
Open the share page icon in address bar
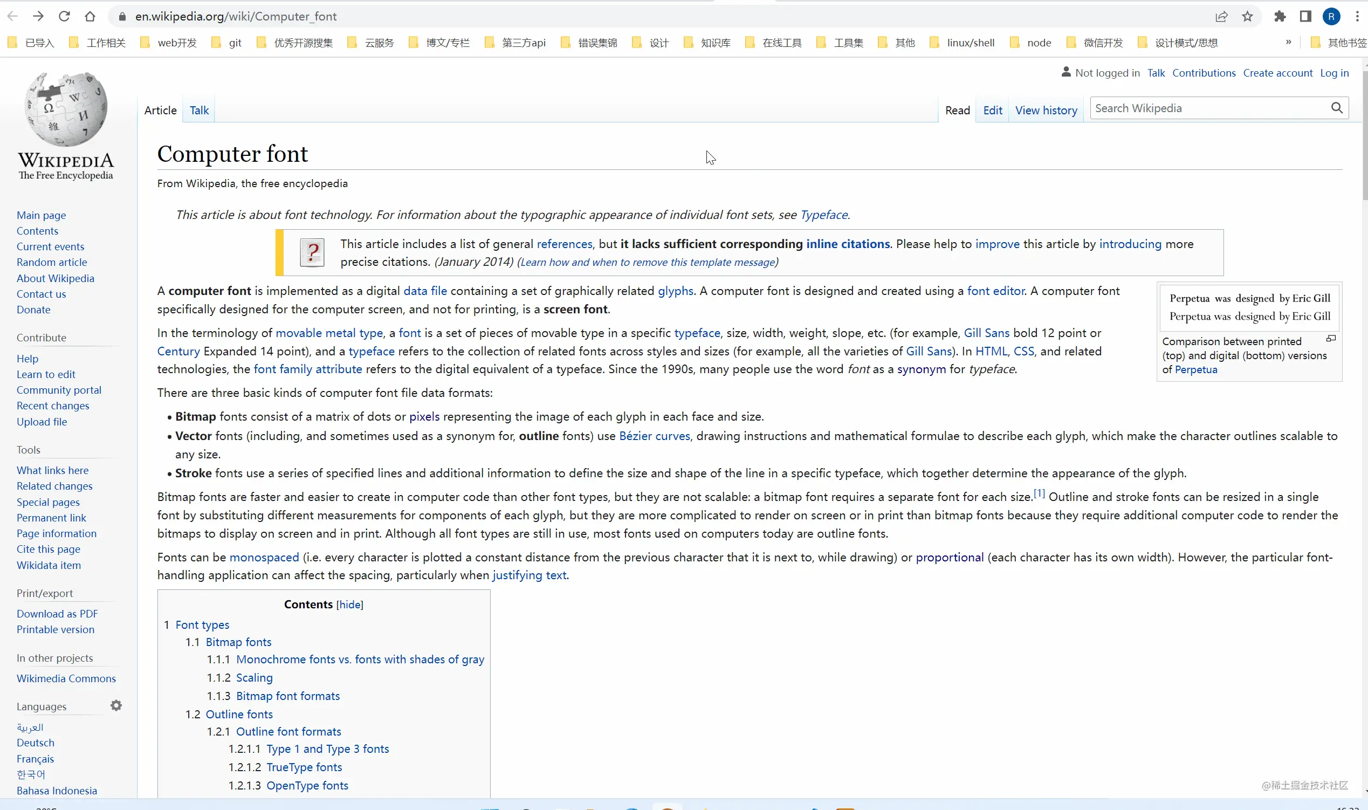click(1221, 16)
